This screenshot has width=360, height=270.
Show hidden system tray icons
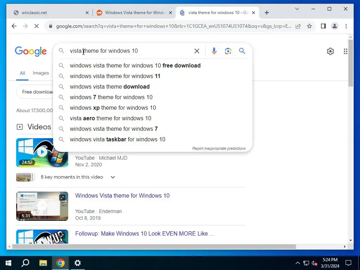pyautogui.click(x=297, y=263)
